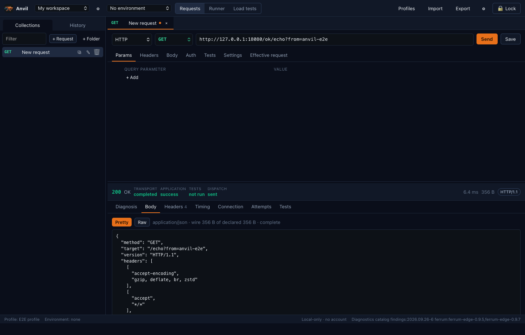Open workspace settings gear beside My workspace

click(x=98, y=8)
